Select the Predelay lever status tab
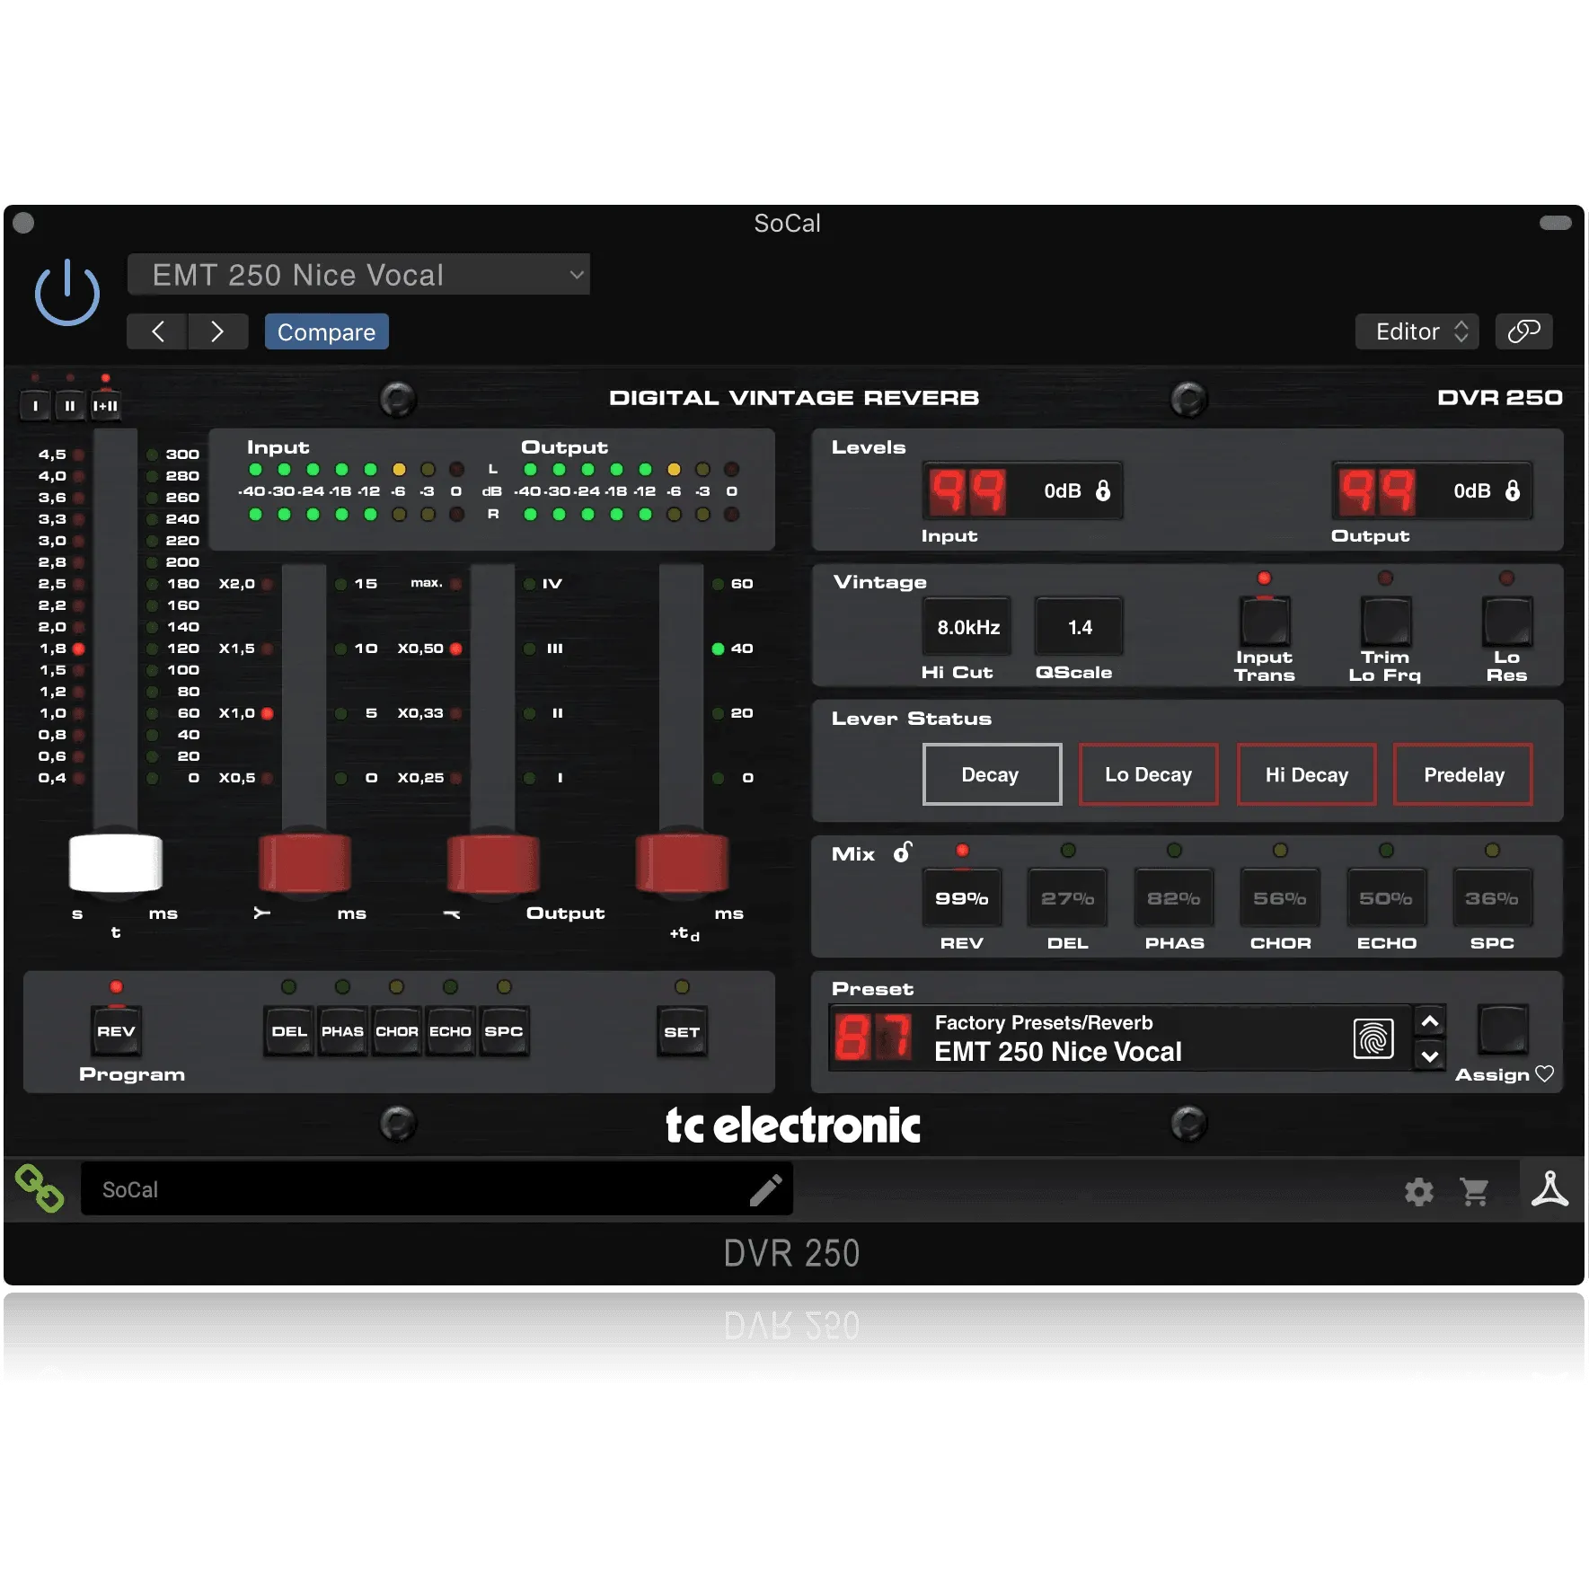The height and width of the screenshot is (1589, 1589). tap(1463, 774)
